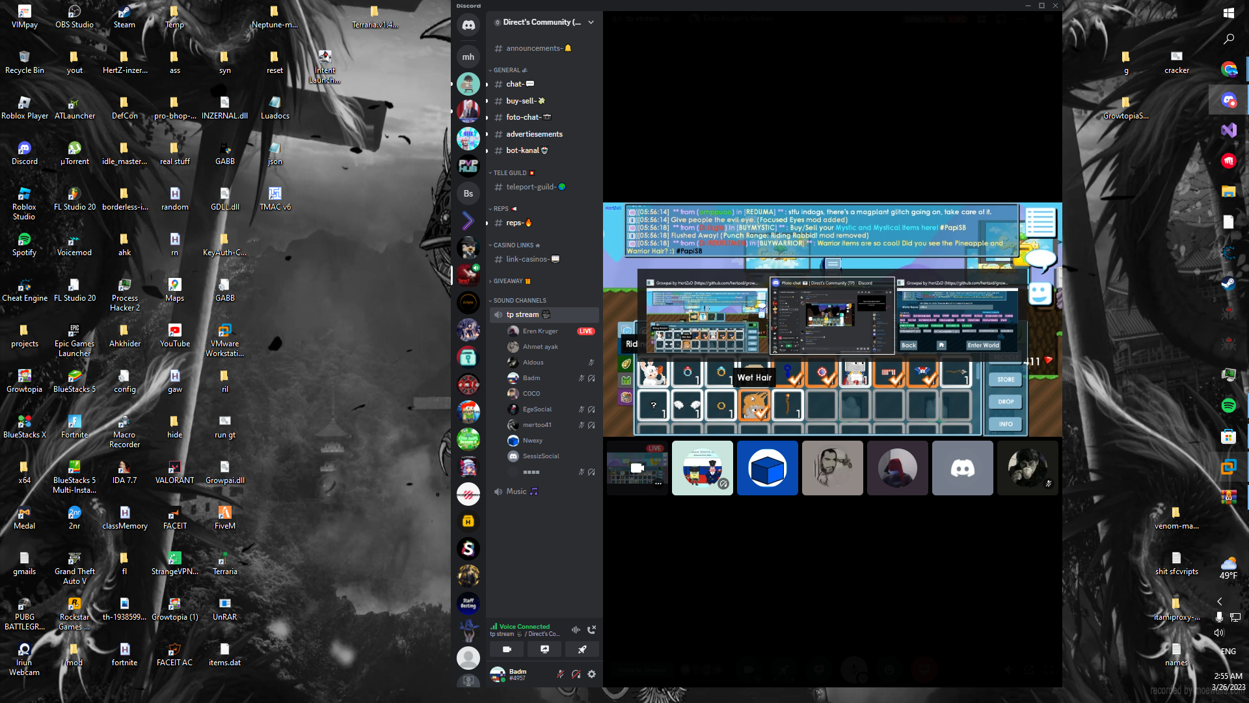The width and height of the screenshot is (1249, 703).
Task: Click the share your screen button
Action: (544, 649)
